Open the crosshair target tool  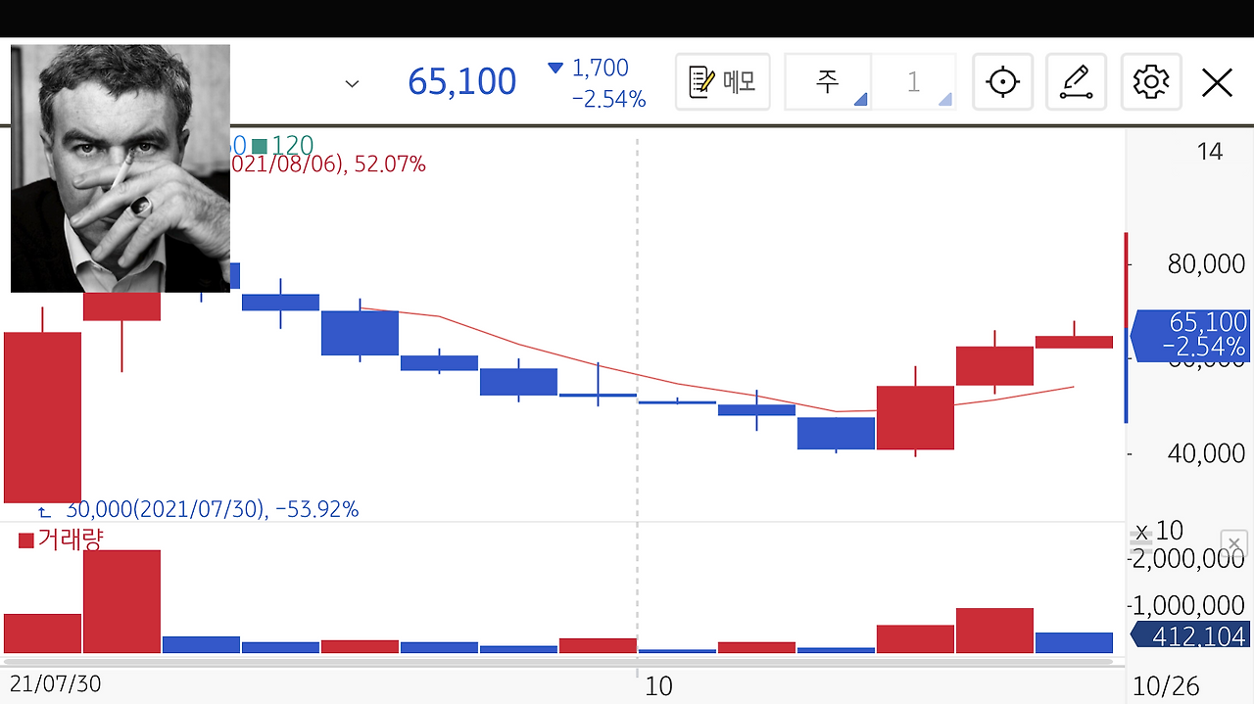coord(1002,81)
